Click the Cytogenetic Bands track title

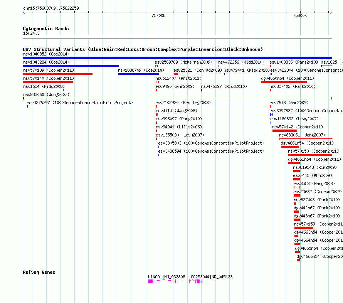coord(46,29)
